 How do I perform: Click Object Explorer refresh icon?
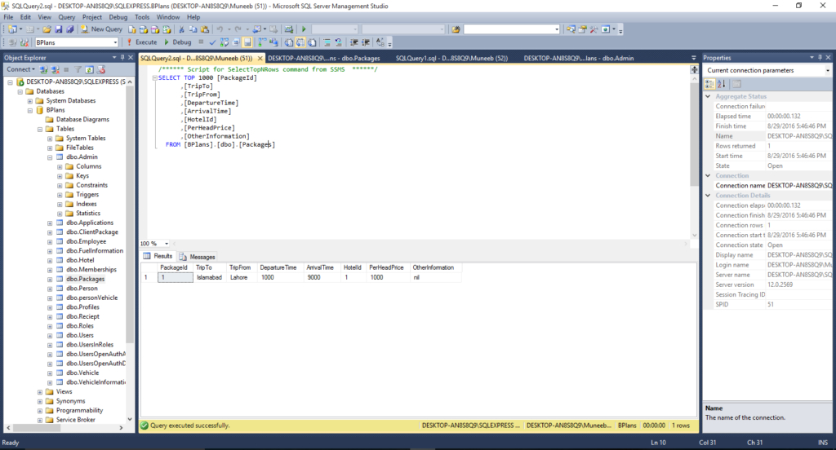tap(89, 70)
